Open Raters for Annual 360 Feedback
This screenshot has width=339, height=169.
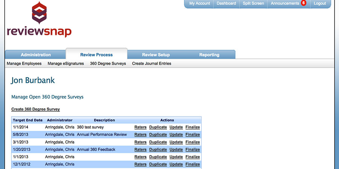click(x=140, y=149)
